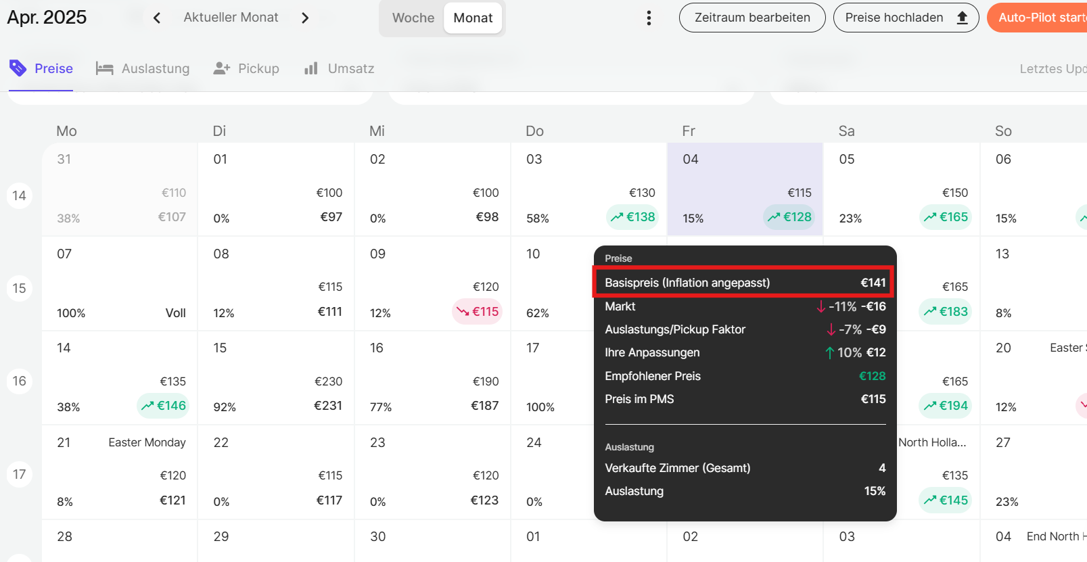Click the week 16 number badge
Viewport: 1087px width, 562px height.
click(20, 381)
